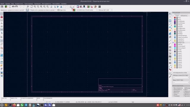Choose the draw arc tool
The height and width of the screenshot is (107, 190).
tap(170, 44)
